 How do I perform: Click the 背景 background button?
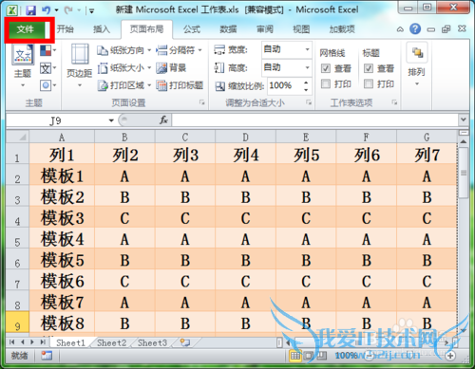click(171, 68)
